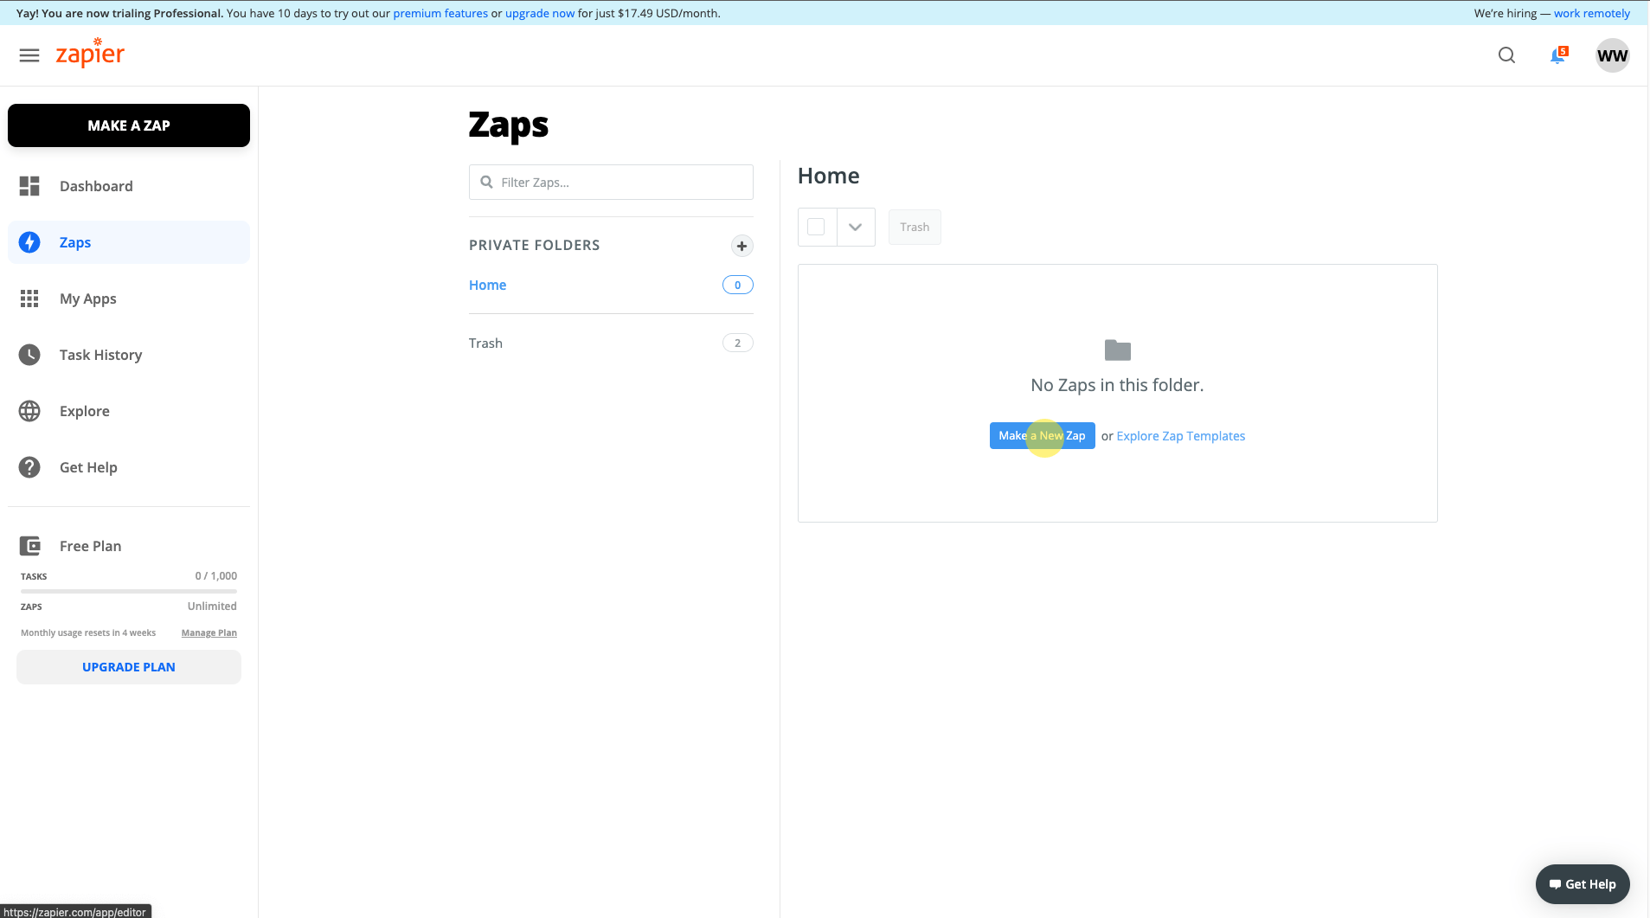This screenshot has height=918, width=1650.
Task: Click the Free Plan label
Action: (x=91, y=546)
